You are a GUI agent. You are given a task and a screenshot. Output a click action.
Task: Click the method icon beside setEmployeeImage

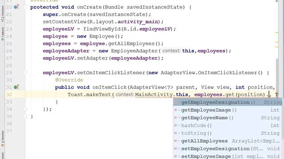click(x=176, y=156)
